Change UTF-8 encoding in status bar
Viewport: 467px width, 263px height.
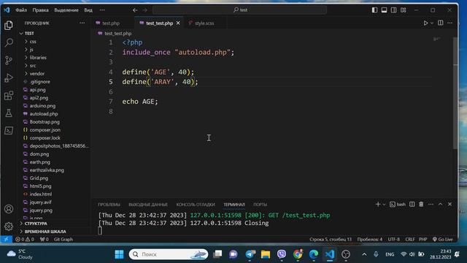click(x=394, y=239)
